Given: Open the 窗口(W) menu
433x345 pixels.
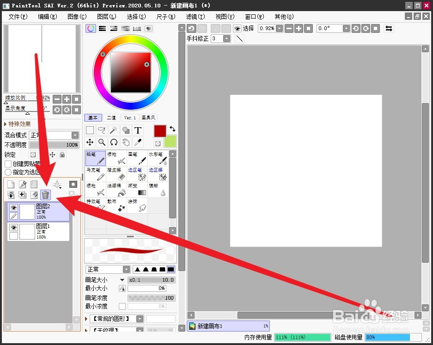Looking at the screenshot, I should coord(255,17).
